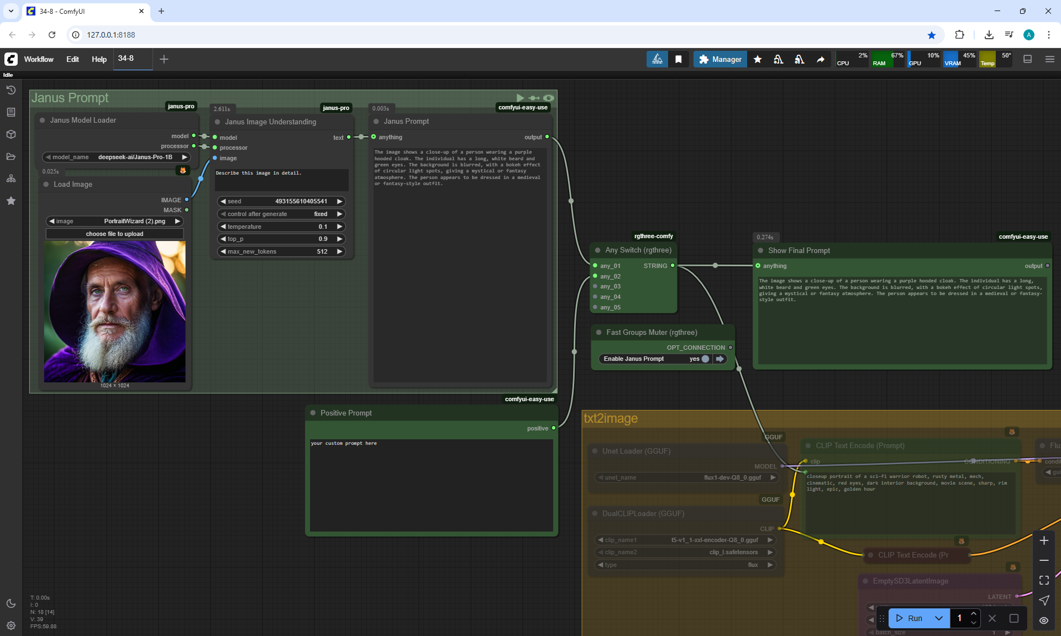Open the node library sidebar

tap(10, 112)
